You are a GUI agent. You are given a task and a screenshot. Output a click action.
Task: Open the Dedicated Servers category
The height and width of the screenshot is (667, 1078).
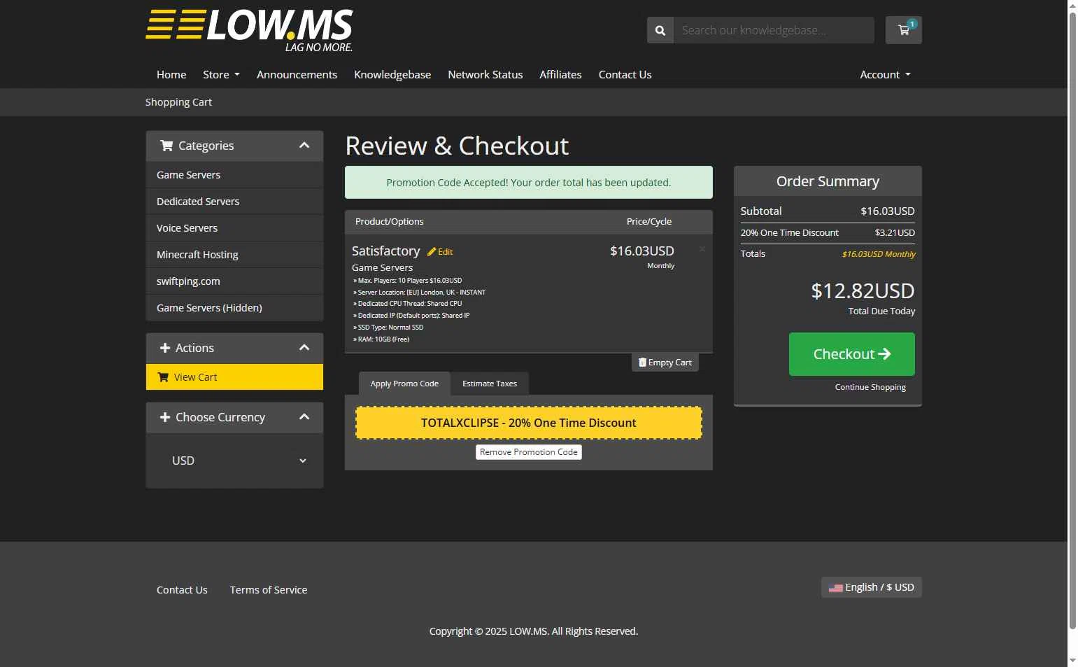coord(234,202)
